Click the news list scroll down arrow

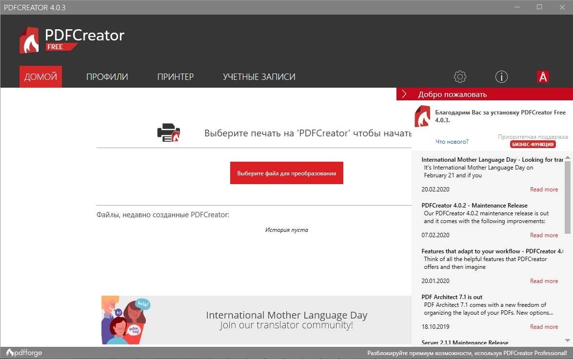tap(567, 340)
